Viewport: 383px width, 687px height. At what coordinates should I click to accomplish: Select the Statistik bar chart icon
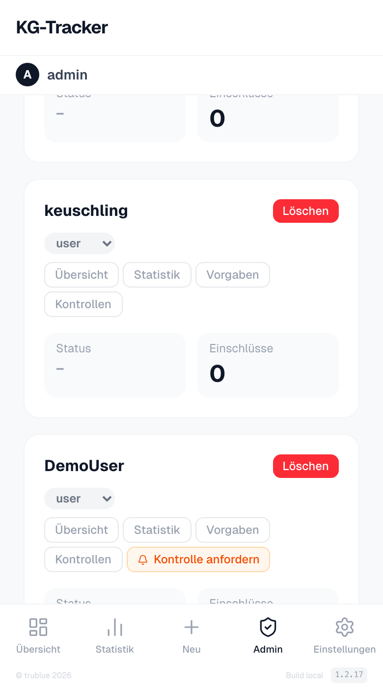tap(114, 627)
